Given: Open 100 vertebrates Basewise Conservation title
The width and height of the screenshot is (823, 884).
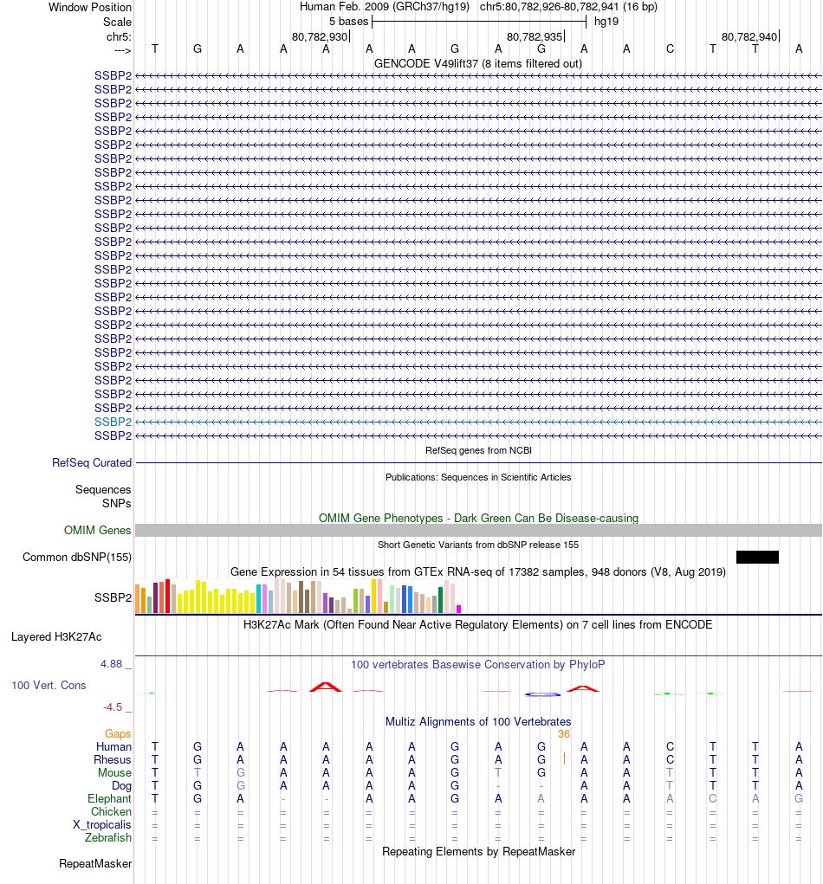Looking at the screenshot, I should pos(478,665).
